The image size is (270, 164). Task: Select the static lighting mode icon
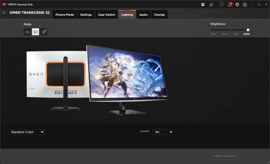click(27, 32)
